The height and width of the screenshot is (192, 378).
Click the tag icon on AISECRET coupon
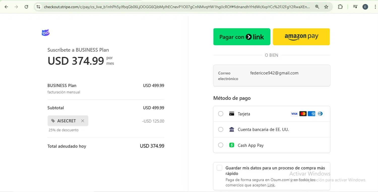(x=53, y=121)
